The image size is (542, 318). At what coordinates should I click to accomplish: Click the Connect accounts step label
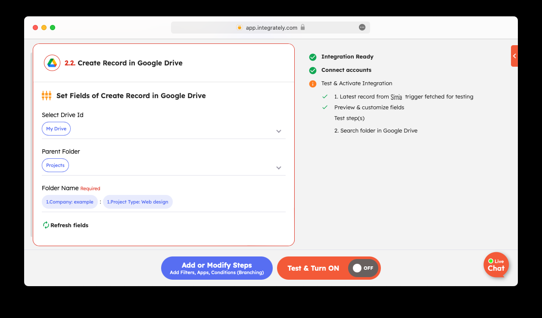(346, 70)
